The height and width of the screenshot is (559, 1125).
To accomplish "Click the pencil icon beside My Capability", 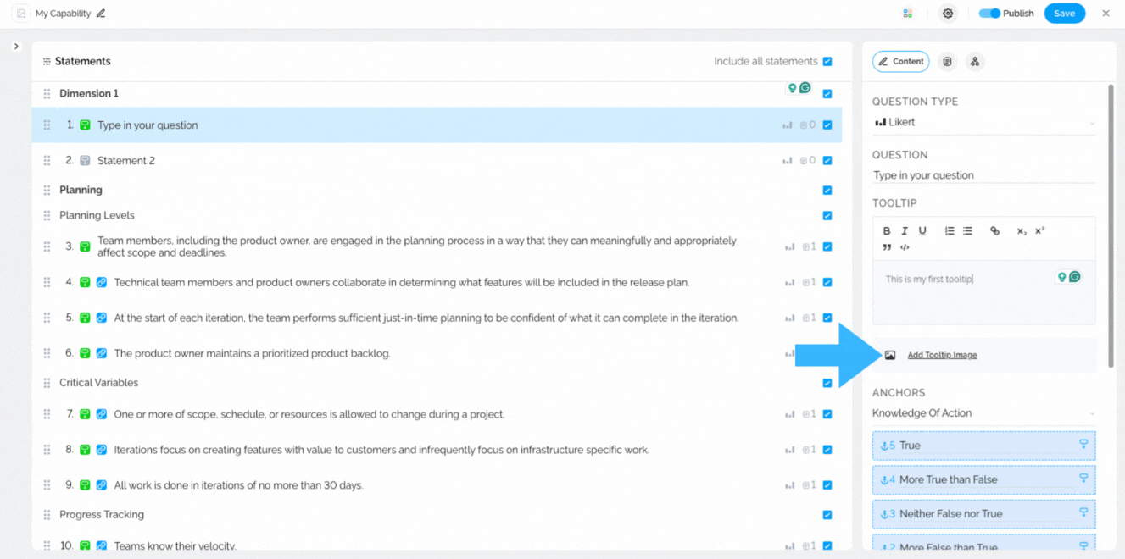I will pyautogui.click(x=102, y=14).
